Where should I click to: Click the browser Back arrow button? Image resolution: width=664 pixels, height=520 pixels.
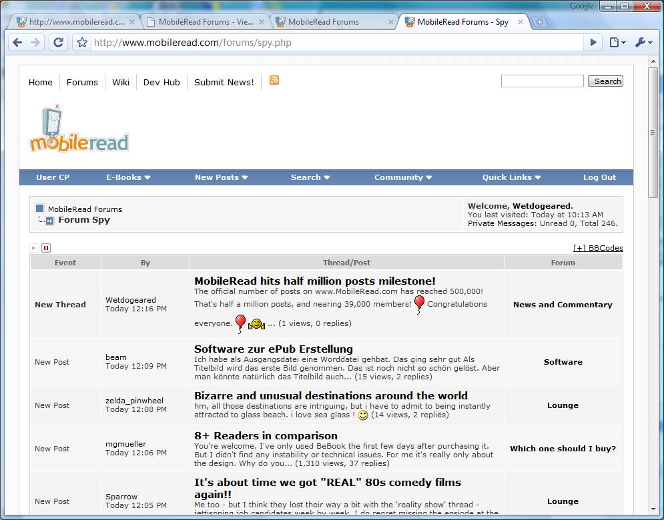click(17, 42)
